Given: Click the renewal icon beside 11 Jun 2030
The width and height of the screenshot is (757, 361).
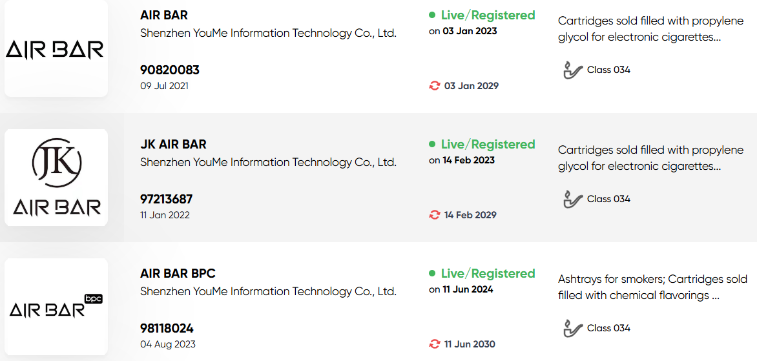Looking at the screenshot, I should click(435, 344).
